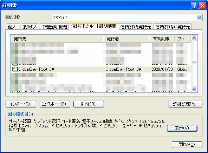Select the 信頼されない発行元 tab
The width and height of the screenshot is (208, 153).
173,27
